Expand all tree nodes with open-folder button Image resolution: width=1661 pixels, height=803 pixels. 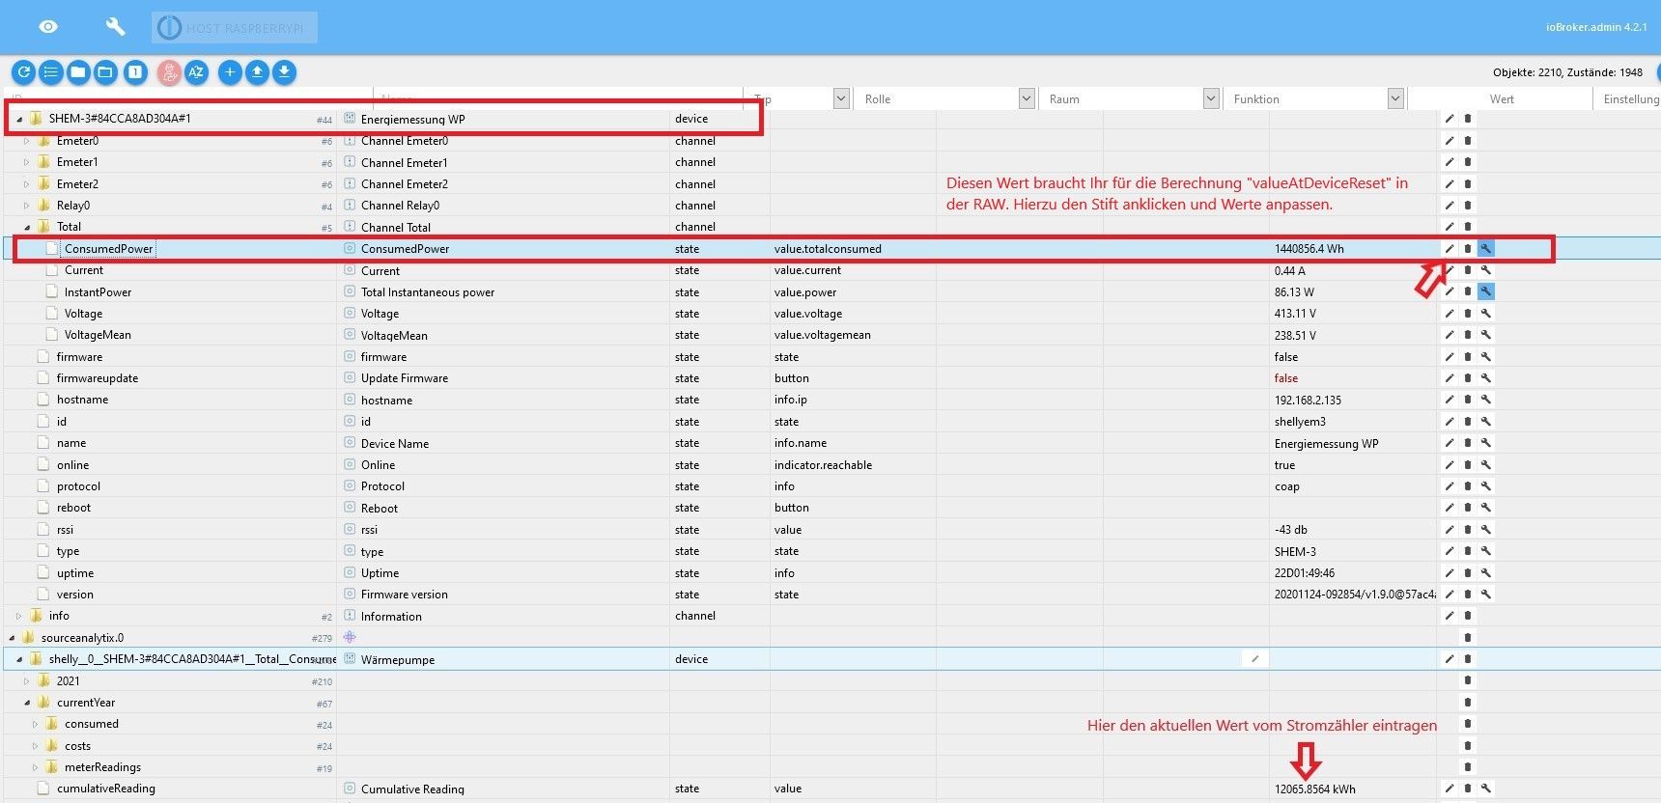[105, 71]
